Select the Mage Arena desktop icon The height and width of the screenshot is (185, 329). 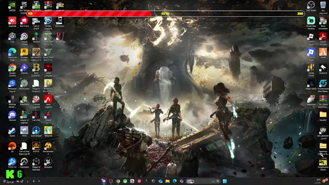pos(311,85)
